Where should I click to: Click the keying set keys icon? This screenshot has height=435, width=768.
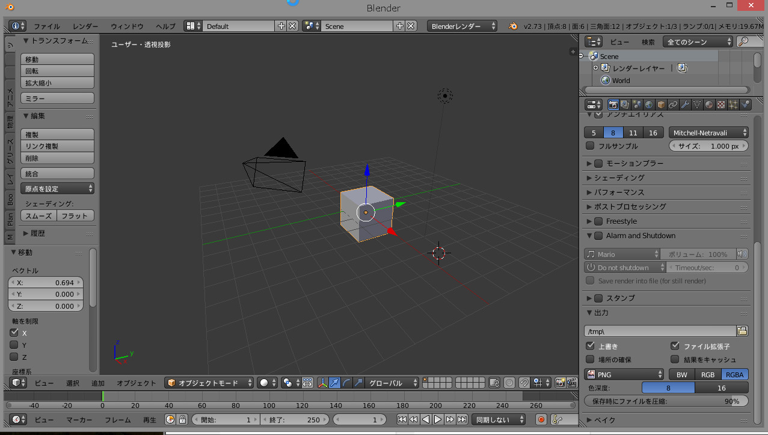tap(557, 419)
